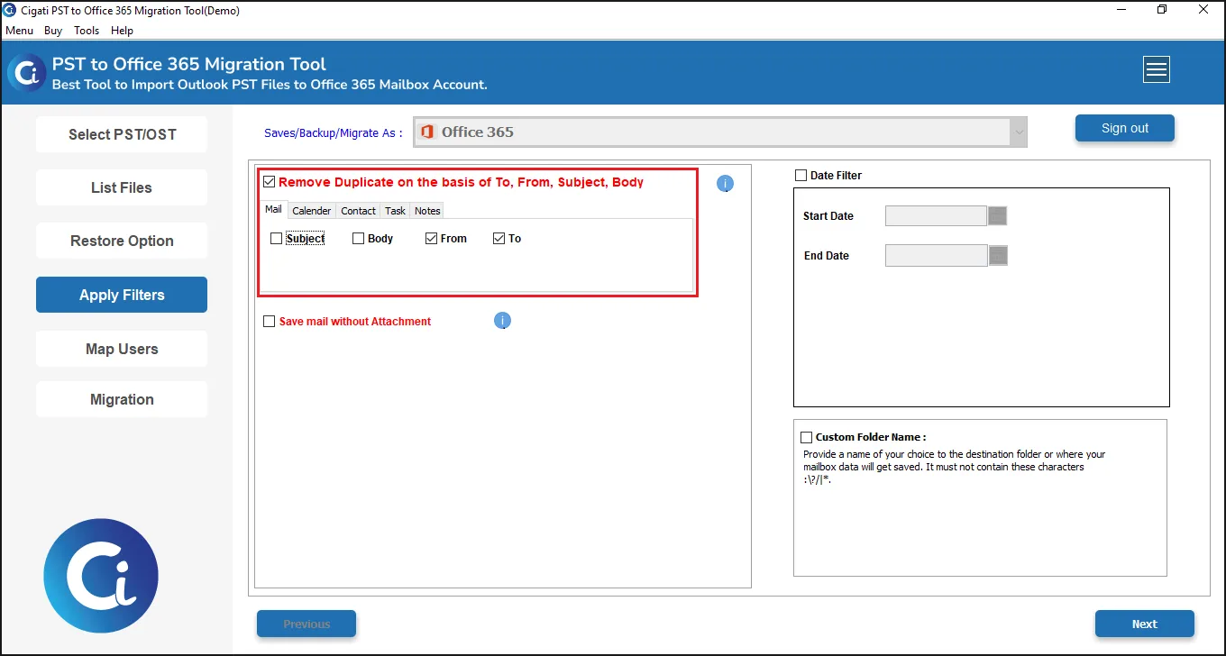Enable the Subject checkbox

(277, 239)
